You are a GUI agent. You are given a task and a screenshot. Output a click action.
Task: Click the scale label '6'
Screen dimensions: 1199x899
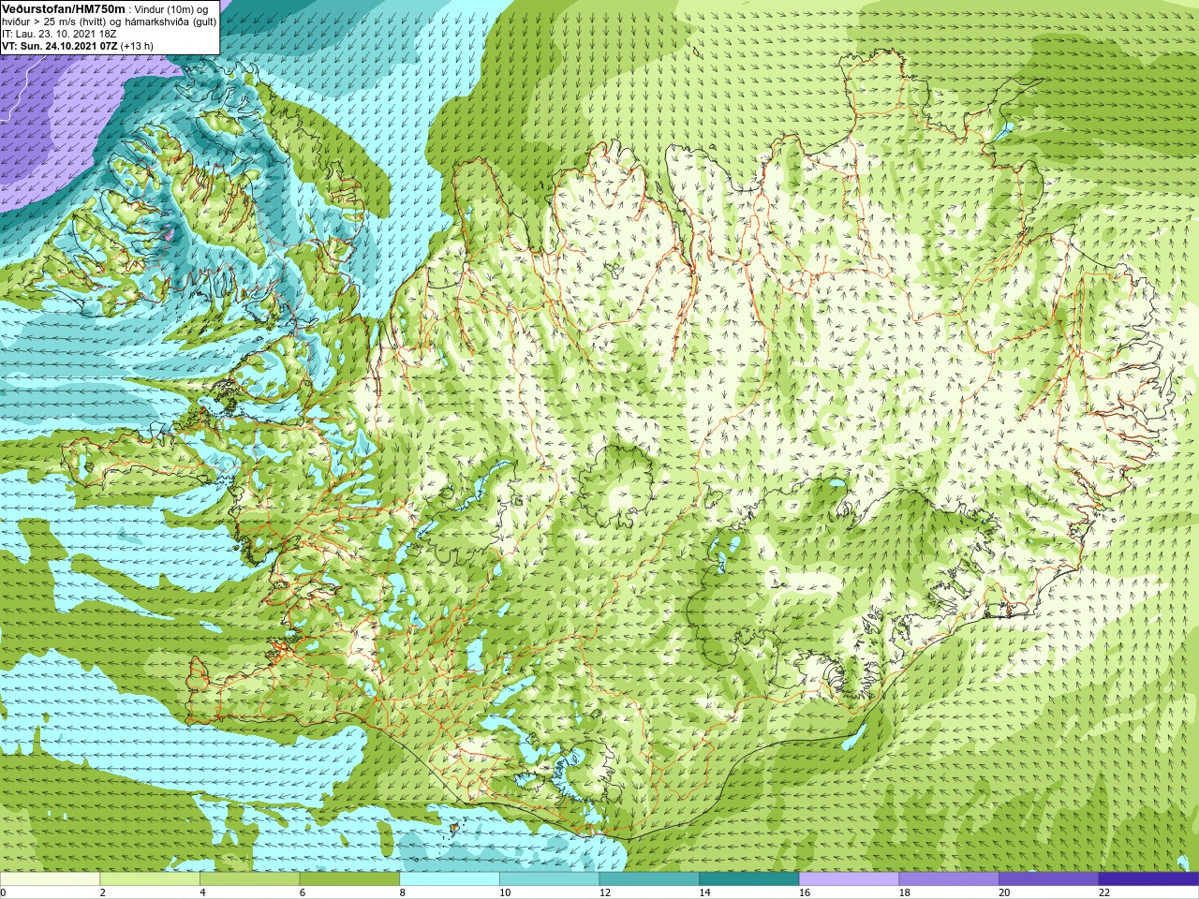[x=303, y=892]
